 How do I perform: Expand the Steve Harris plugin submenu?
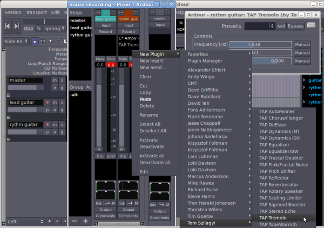[x=215, y=196]
